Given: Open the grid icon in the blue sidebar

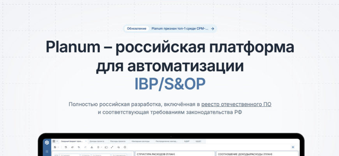Looking at the screenshot, I should point(47,151).
